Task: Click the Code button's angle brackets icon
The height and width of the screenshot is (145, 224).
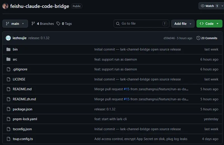Action: [x=202, y=24]
